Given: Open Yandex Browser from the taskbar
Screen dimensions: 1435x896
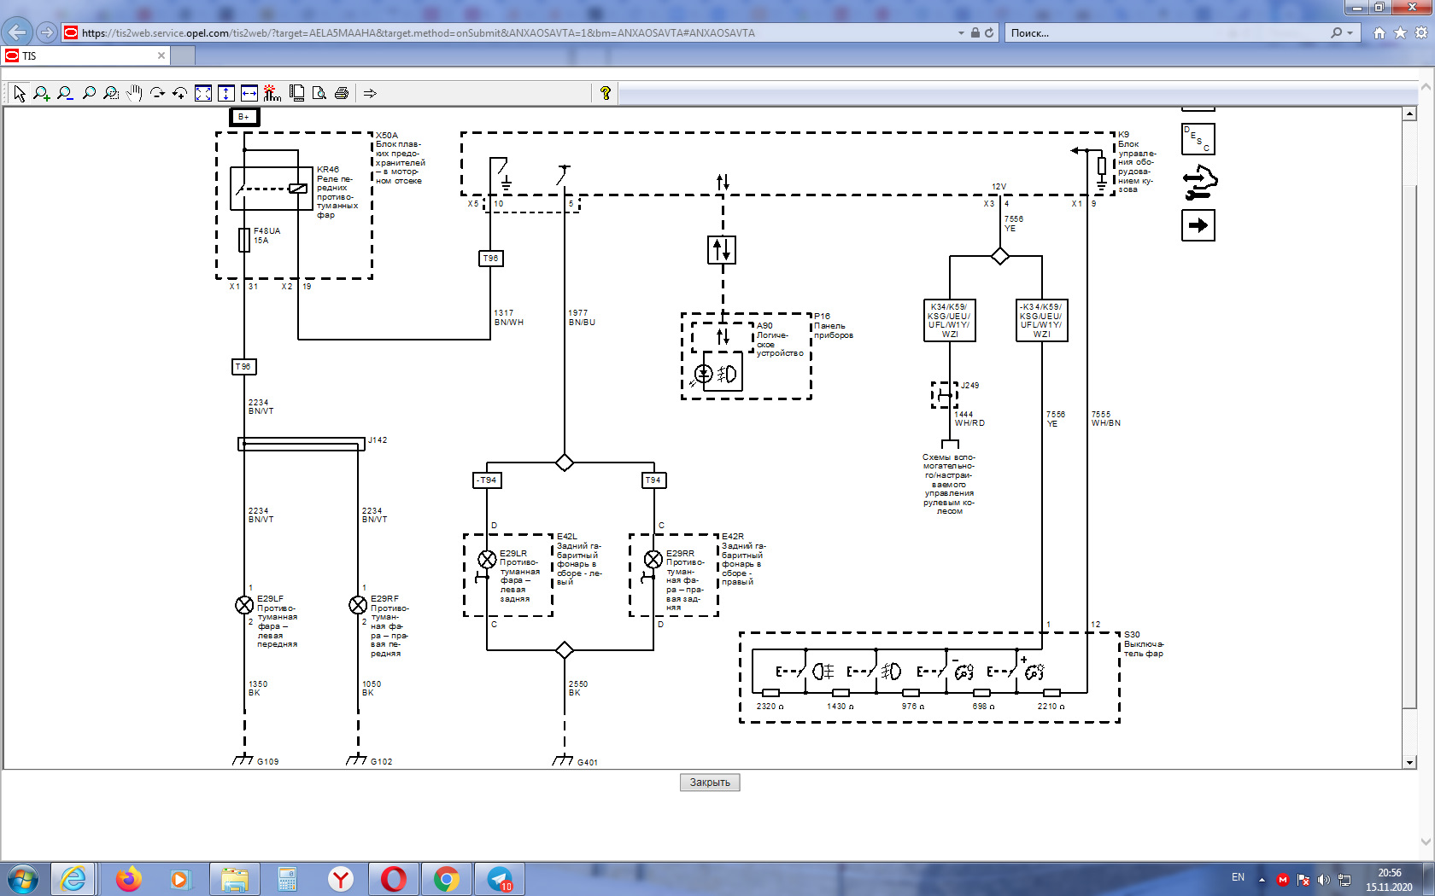Looking at the screenshot, I should click(341, 879).
